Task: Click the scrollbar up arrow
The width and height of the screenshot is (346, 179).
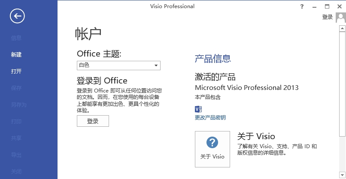Action: 343,28
